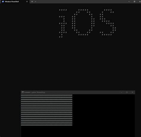Viewport: 141px width, 137px height.
Task: Maximize the python console window
Action: point(127,92)
